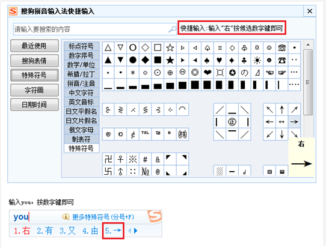Open the 标点符号 category
The height and width of the screenshot is (248, 326).
[81, 46]
